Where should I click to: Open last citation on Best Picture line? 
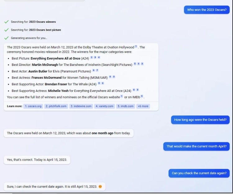click(99, 57)
